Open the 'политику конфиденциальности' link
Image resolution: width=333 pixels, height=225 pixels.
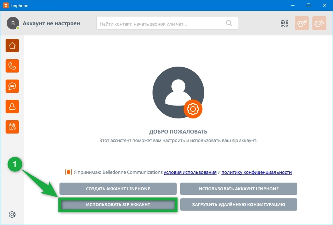[256, 172]
